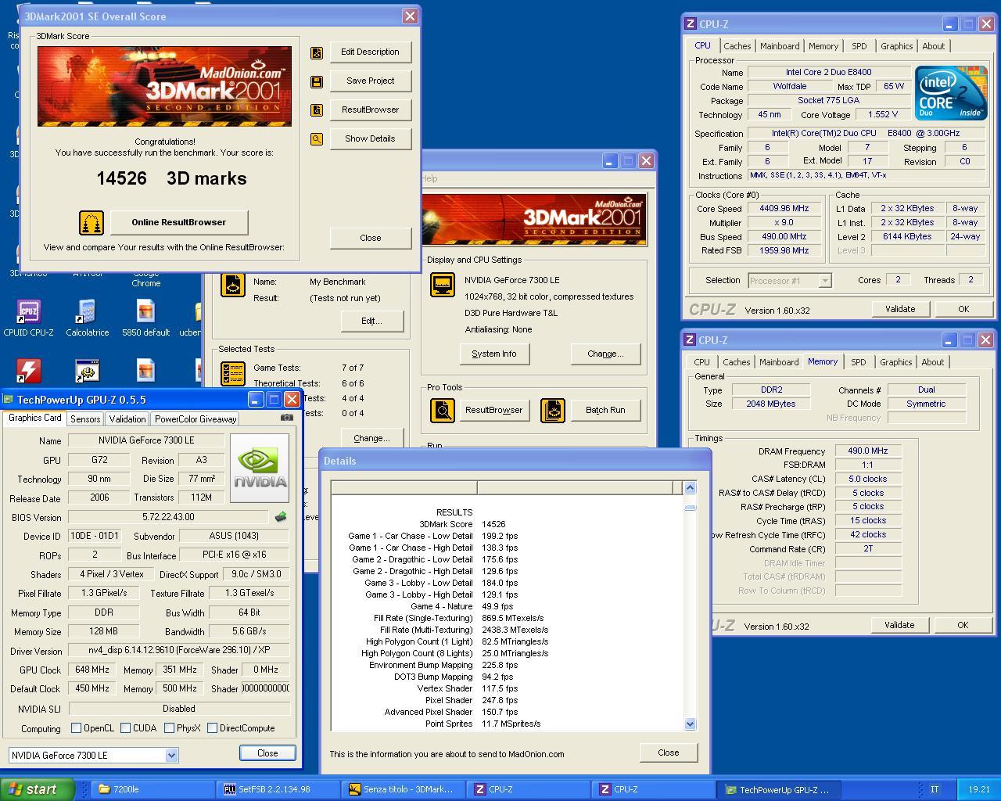Click the Batch Run icon in Pro Tools
Screen dimensions: 1001x801
click(x=553, y=410)
